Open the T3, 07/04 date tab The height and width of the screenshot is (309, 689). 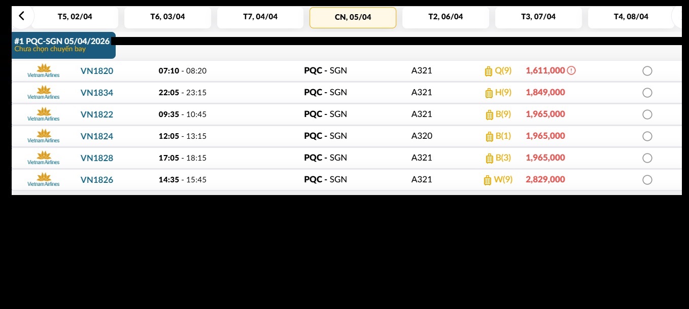click(538, 17)
